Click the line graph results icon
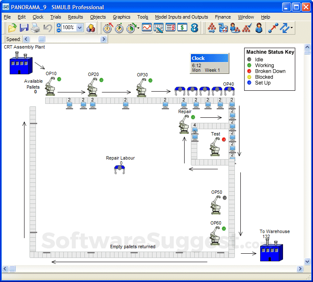Screen dimensions: 313x282 pos(147,28)
